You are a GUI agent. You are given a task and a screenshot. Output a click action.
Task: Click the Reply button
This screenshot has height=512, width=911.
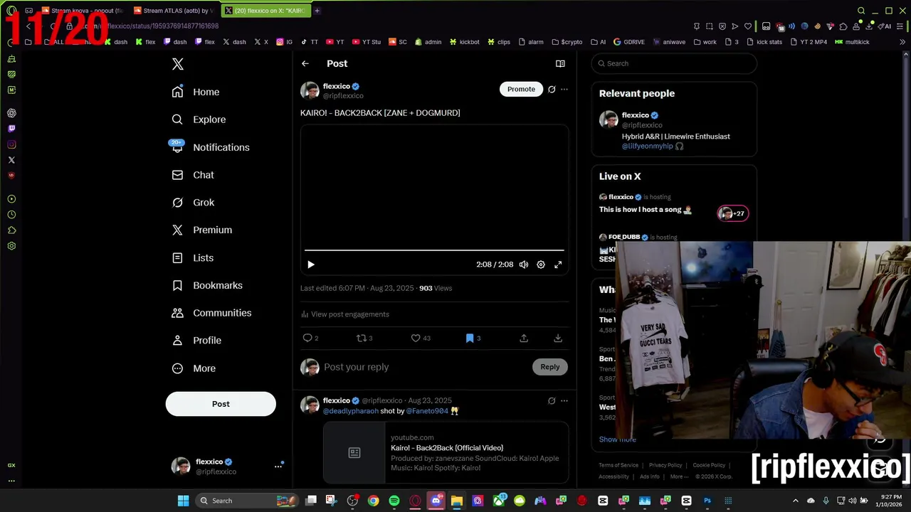pos(549,367)
